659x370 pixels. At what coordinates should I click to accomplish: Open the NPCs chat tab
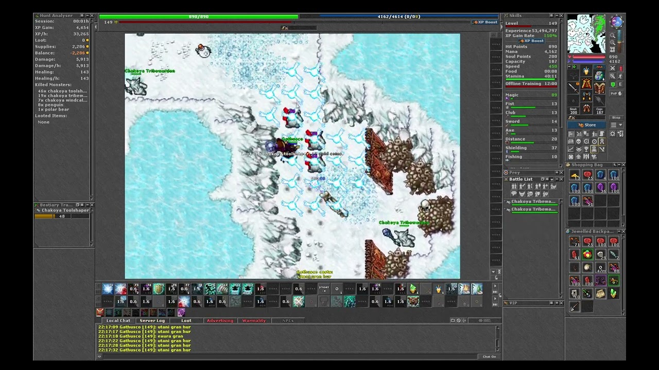288,321
